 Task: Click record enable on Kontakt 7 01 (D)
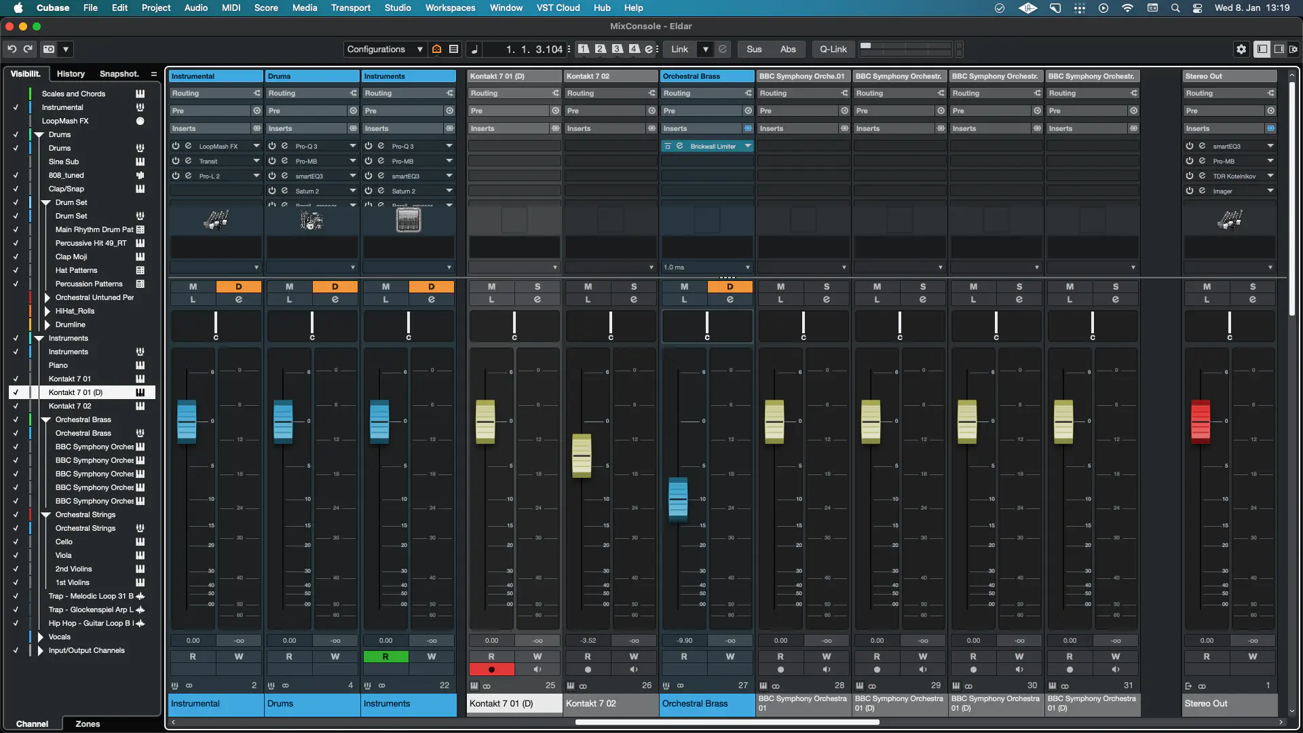point(491,669)
